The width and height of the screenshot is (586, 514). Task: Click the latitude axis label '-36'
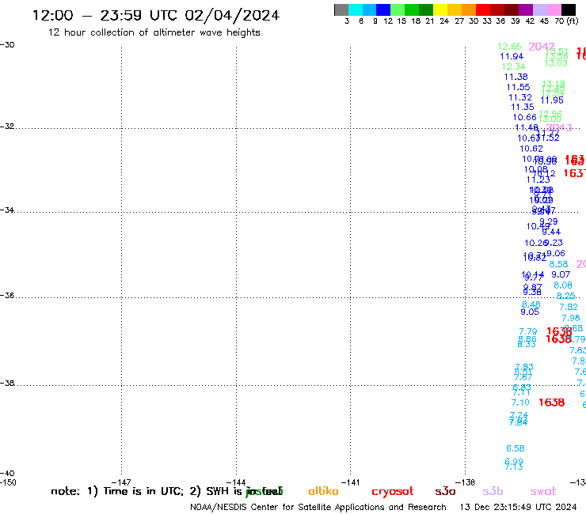click(x=7, y=295)
